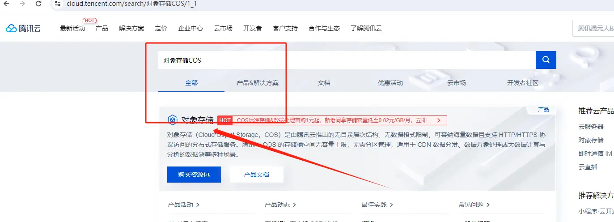This screenshot has height=222, width=614.
Task: Click the 产品文档 button
Action: 257,175
